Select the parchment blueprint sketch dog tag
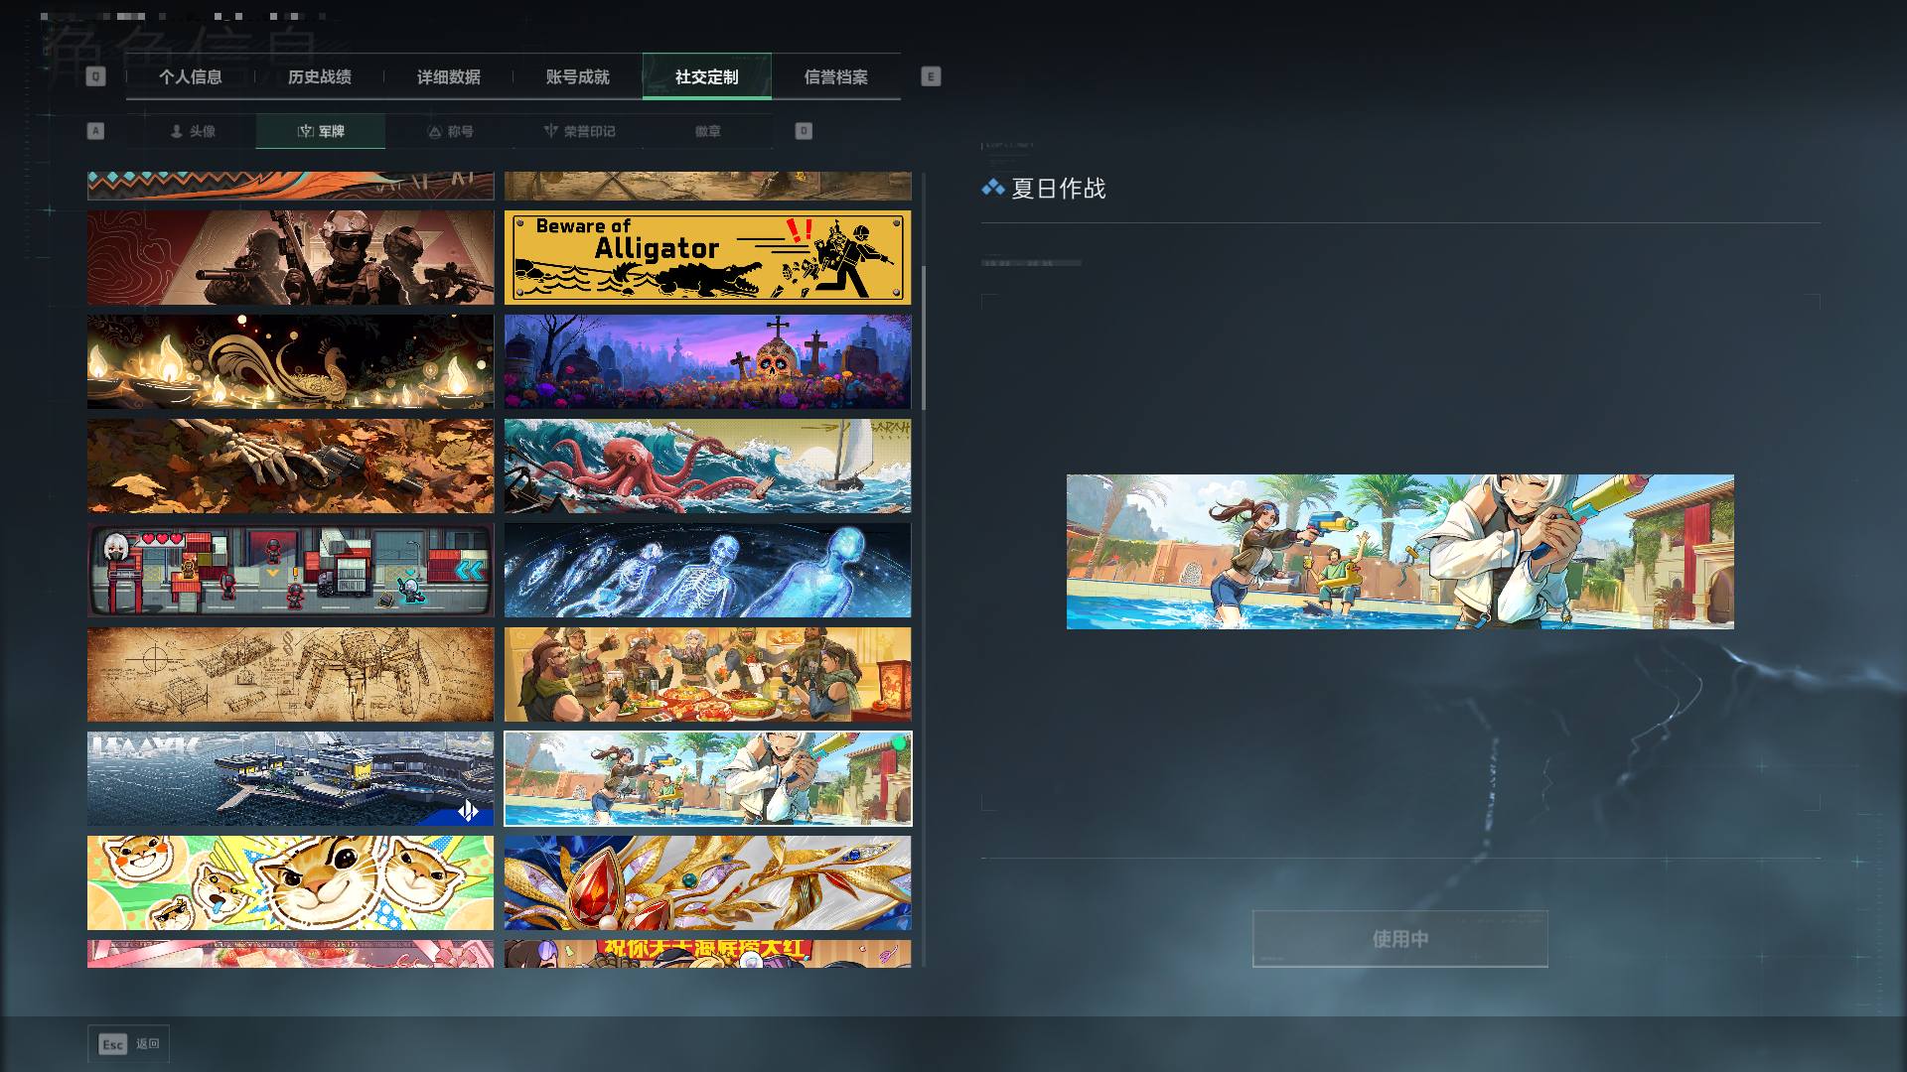 (x=290, y=674)
